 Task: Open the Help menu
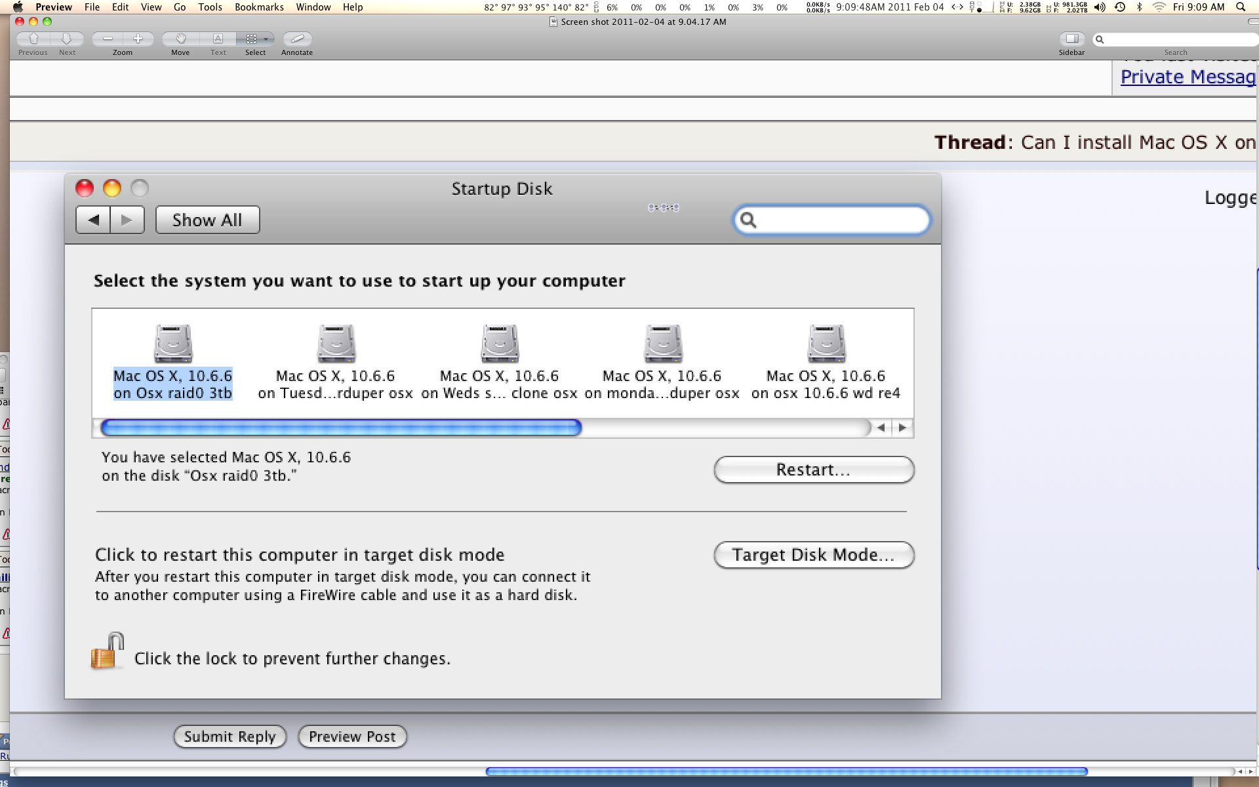point(353,7)
